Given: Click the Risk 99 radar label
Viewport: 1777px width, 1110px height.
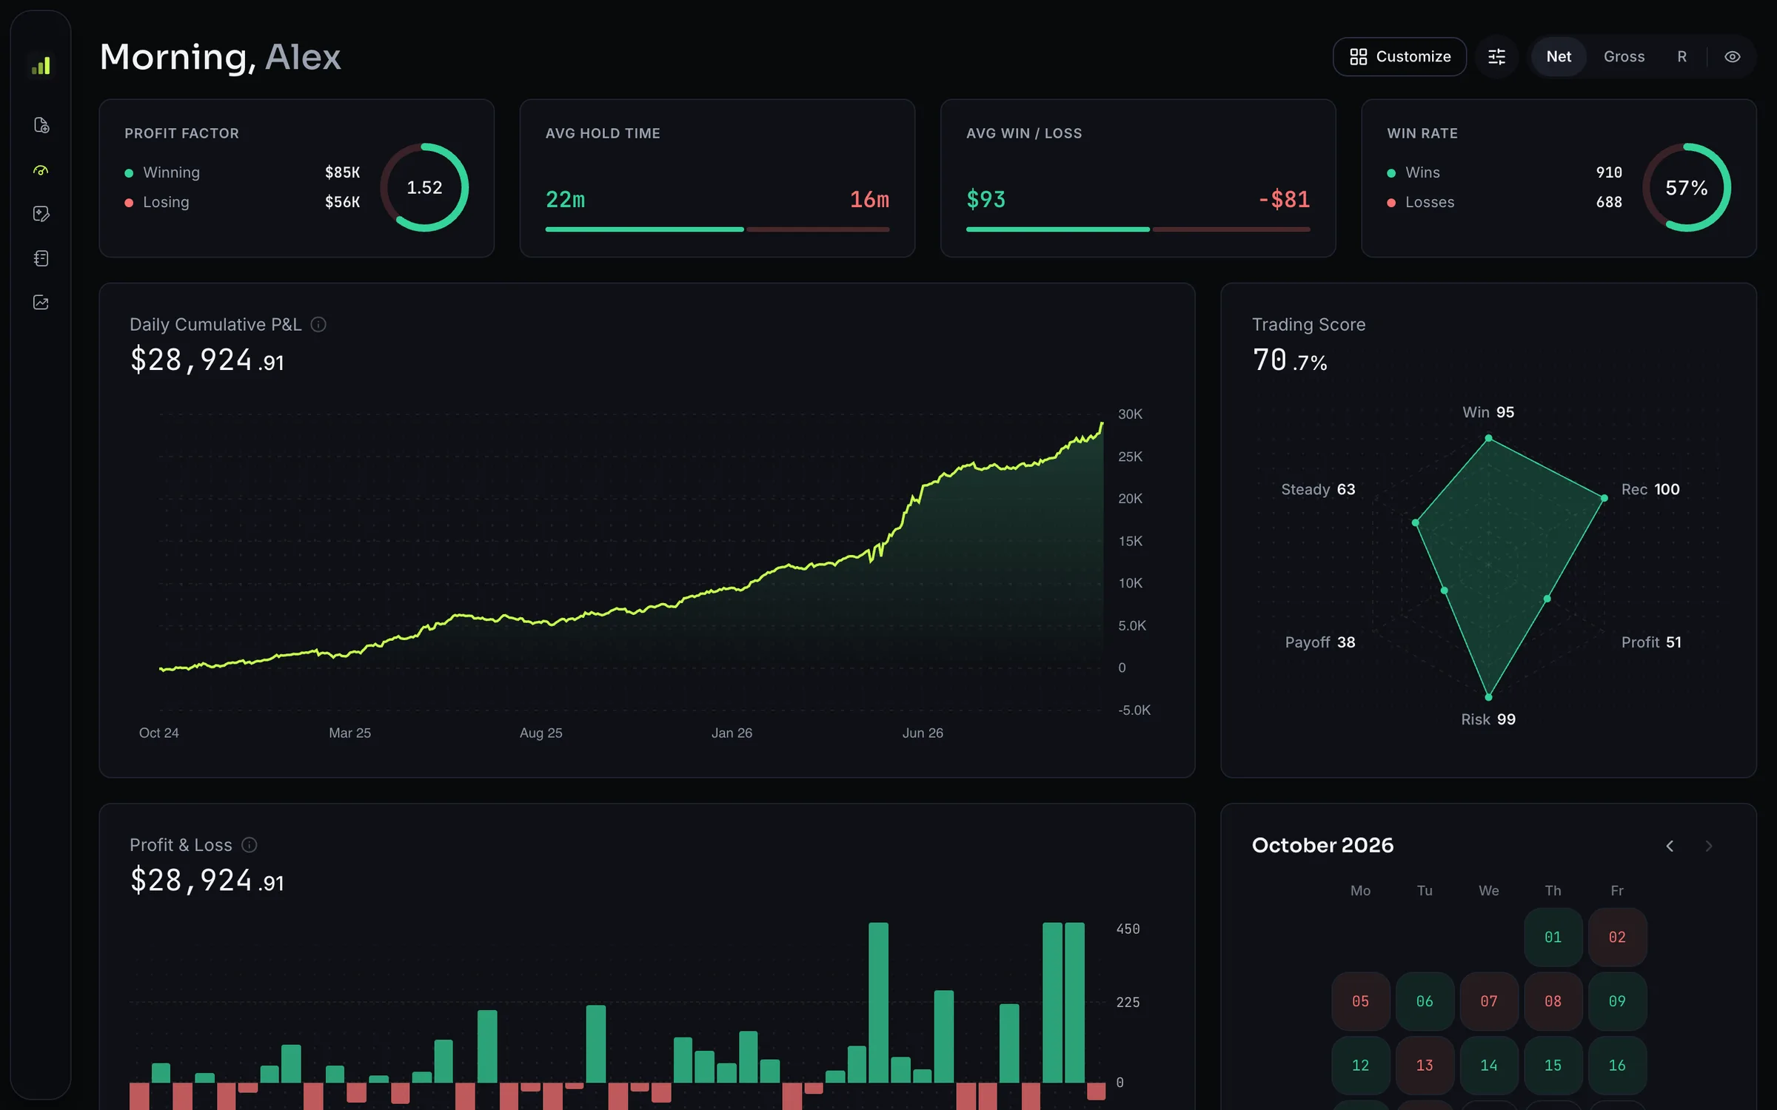Looking at the screenshot, I should [x=1488, y=719].
